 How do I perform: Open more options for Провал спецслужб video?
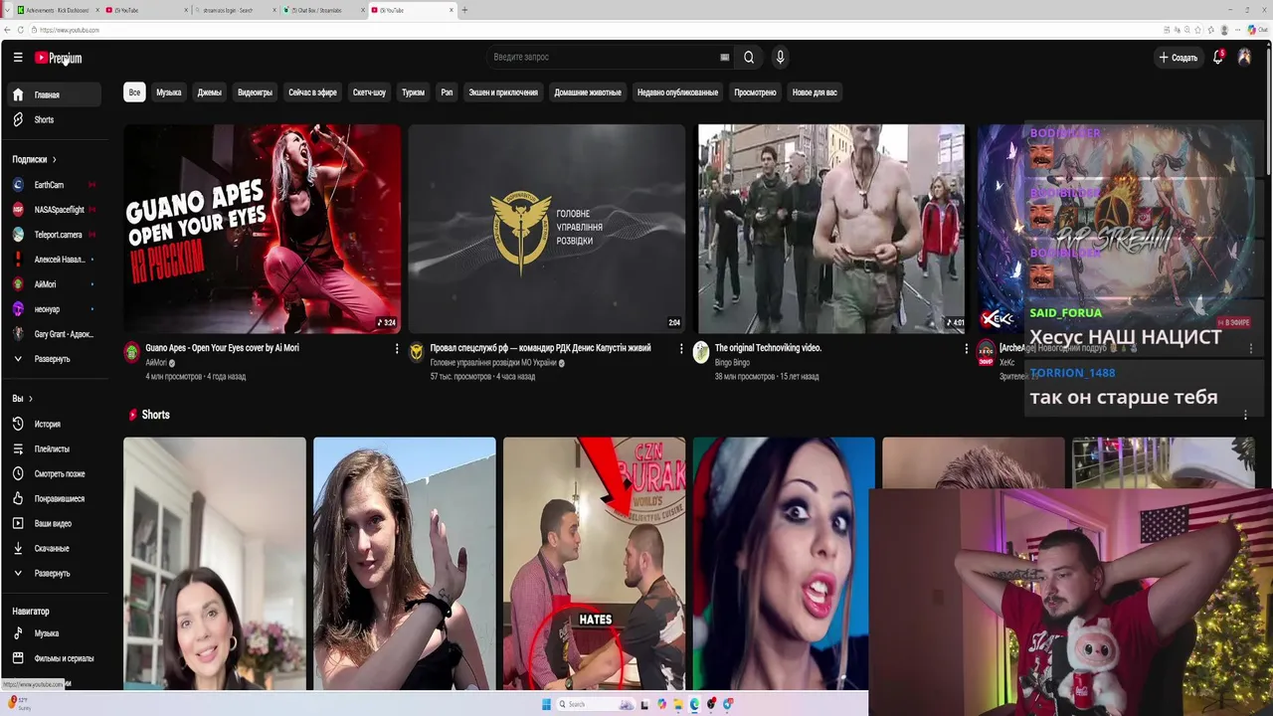[x=681, y=349]
